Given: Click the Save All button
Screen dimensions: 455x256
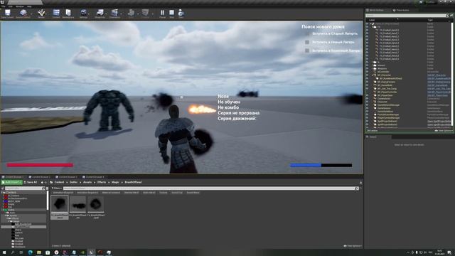Looking at the screenshot, I should point(31,182).
